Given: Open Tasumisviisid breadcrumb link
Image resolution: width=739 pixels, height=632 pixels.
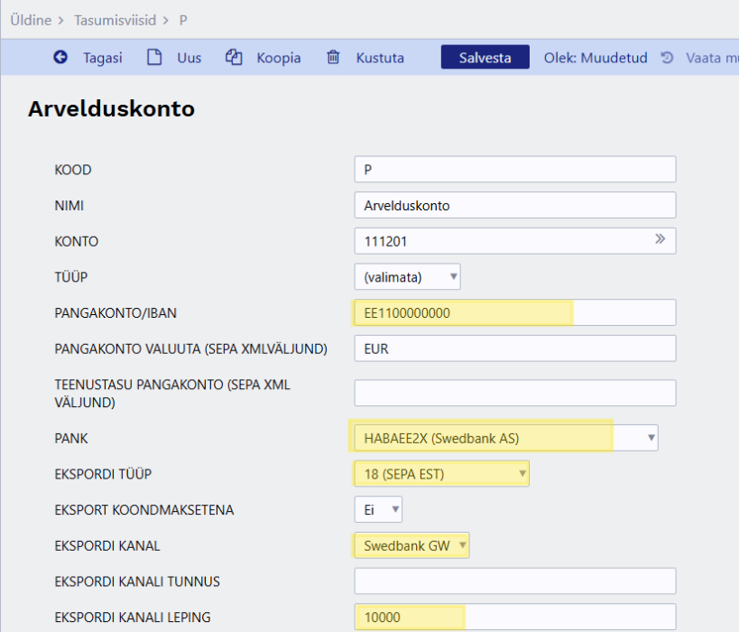Looking at the screenshot, I should pos(115,18).
